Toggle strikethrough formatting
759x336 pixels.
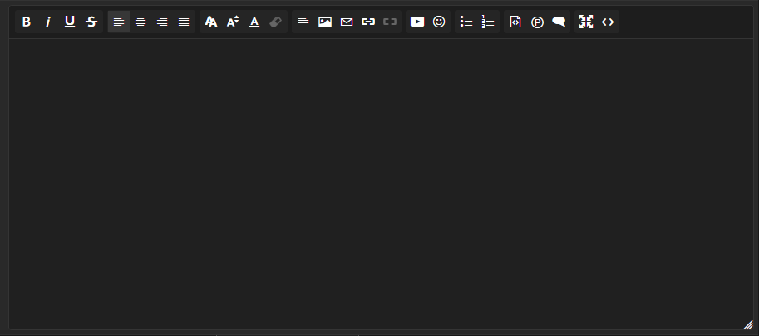click(91, 22)
